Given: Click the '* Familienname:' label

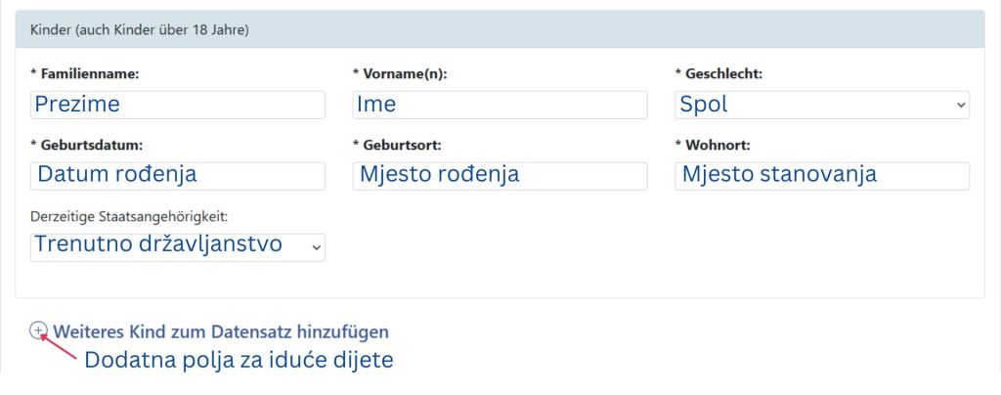Looking at the screenshot, I should coord(85,73).
